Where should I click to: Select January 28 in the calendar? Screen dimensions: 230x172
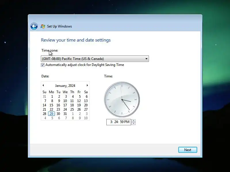point(45,114)
